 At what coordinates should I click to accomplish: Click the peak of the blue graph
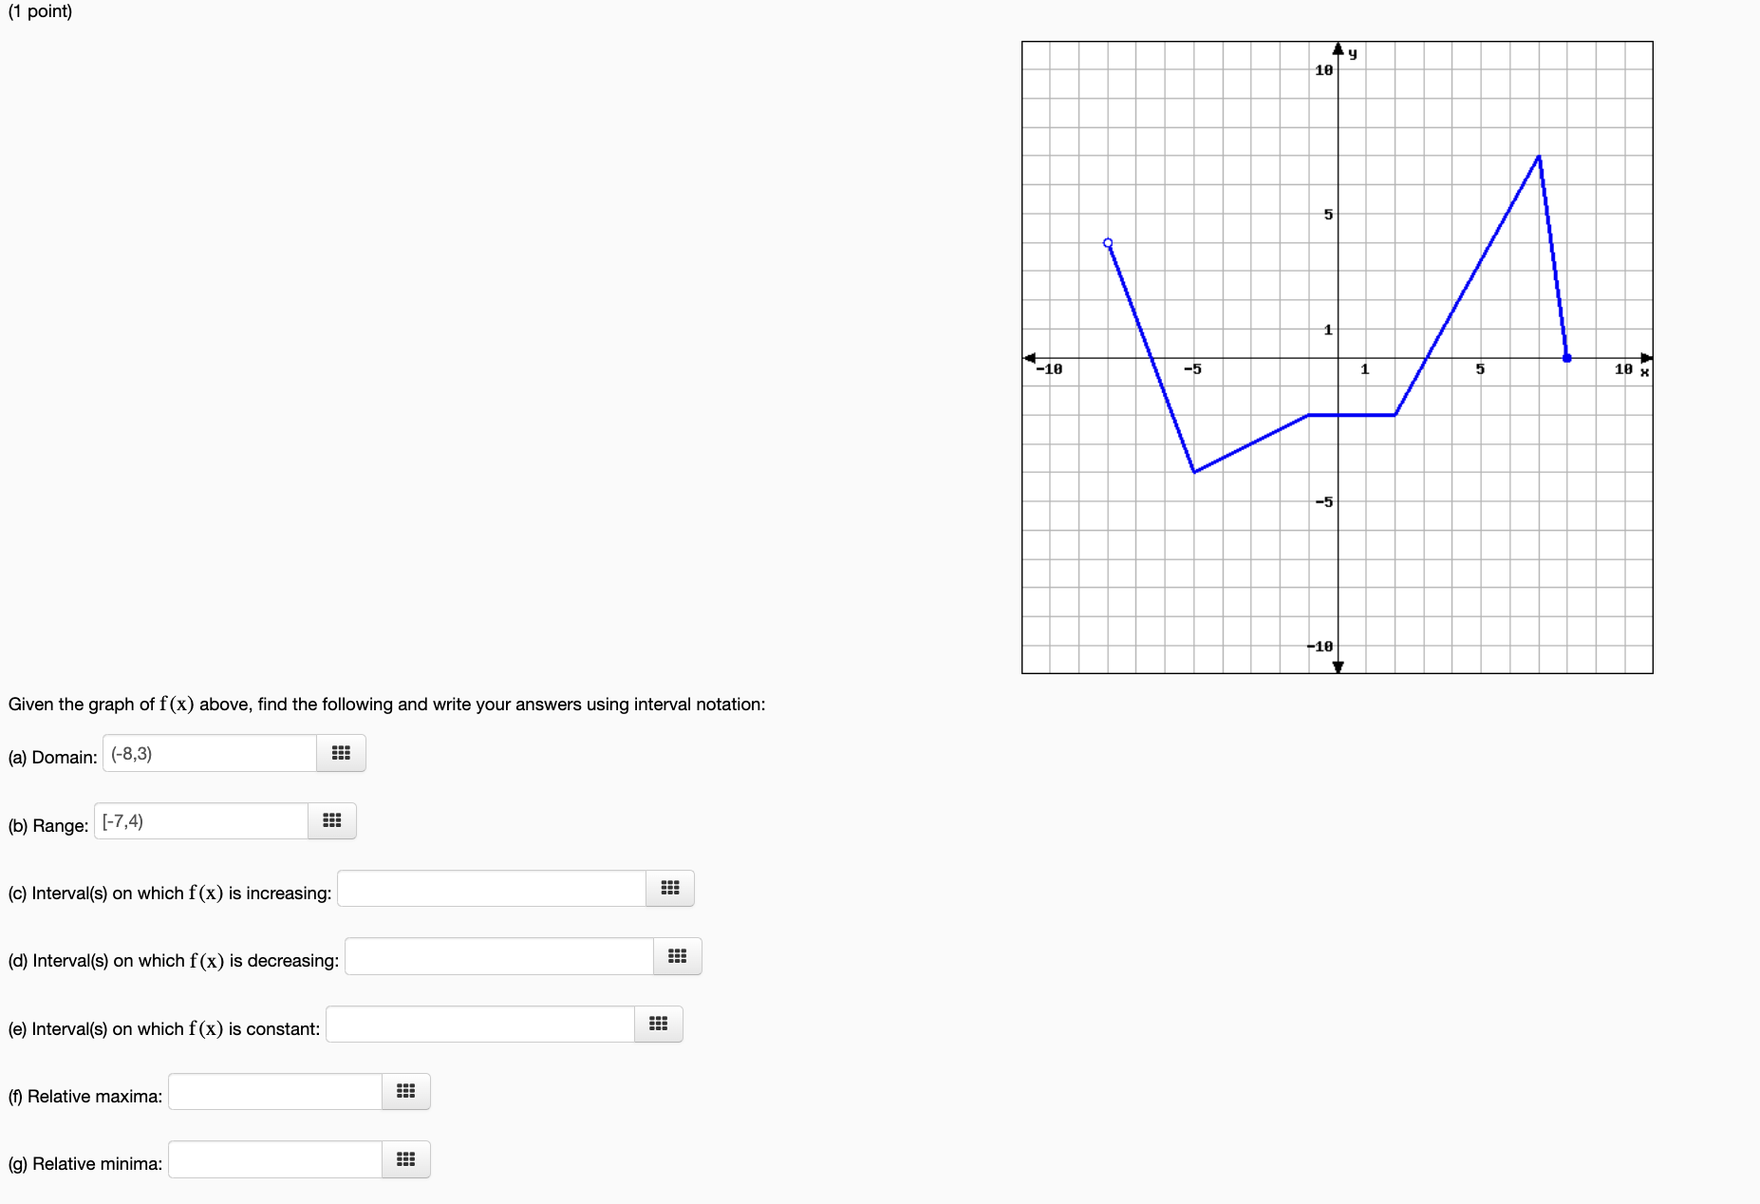[1538, 157]
